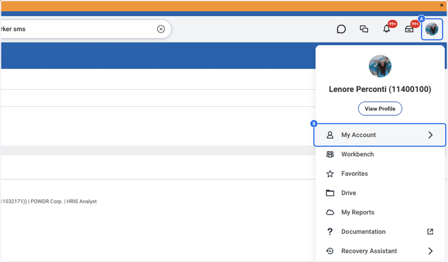Open Workbench from the profile menu

[x=380, y=154]
